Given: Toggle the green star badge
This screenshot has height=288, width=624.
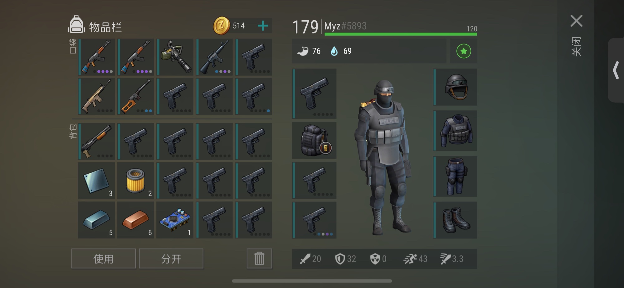Looking at the screenshot, I should pos(464,51).
